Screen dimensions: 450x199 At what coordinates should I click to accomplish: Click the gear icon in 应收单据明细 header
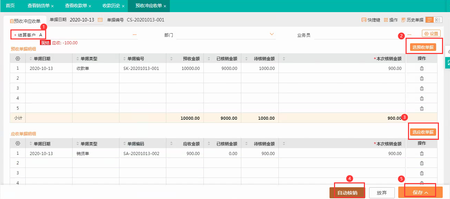(x=18, y=144)
